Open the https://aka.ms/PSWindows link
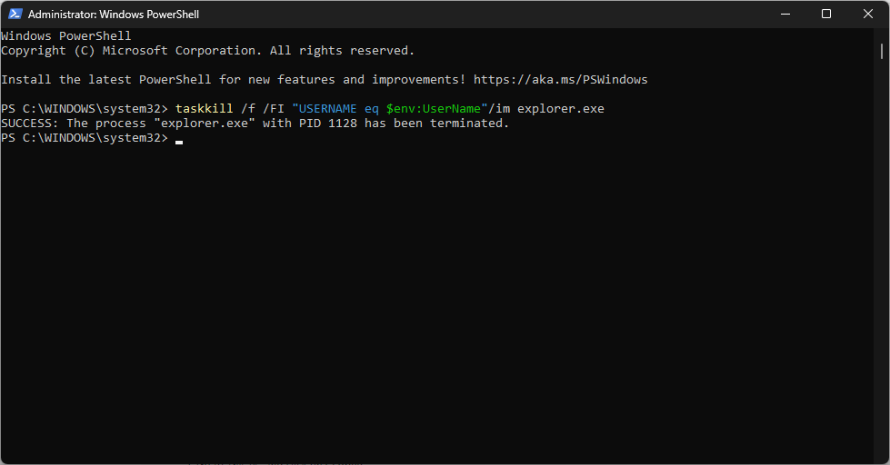890x465 pixels. 560,80
